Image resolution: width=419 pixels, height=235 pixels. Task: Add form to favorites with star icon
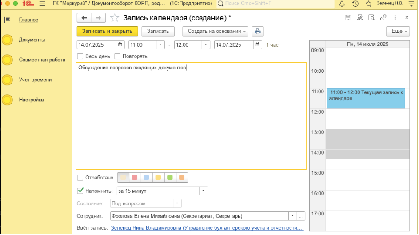click(115, 18)
